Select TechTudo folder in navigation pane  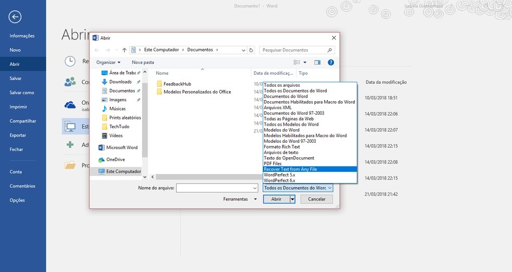click(x=119, y=126)
